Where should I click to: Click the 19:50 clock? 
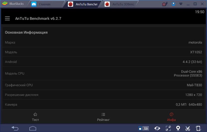point(200,12)
